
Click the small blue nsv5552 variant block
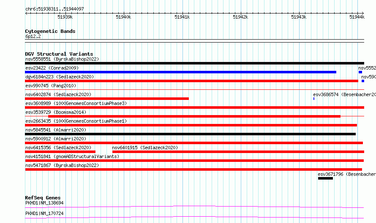pos(360,72)
